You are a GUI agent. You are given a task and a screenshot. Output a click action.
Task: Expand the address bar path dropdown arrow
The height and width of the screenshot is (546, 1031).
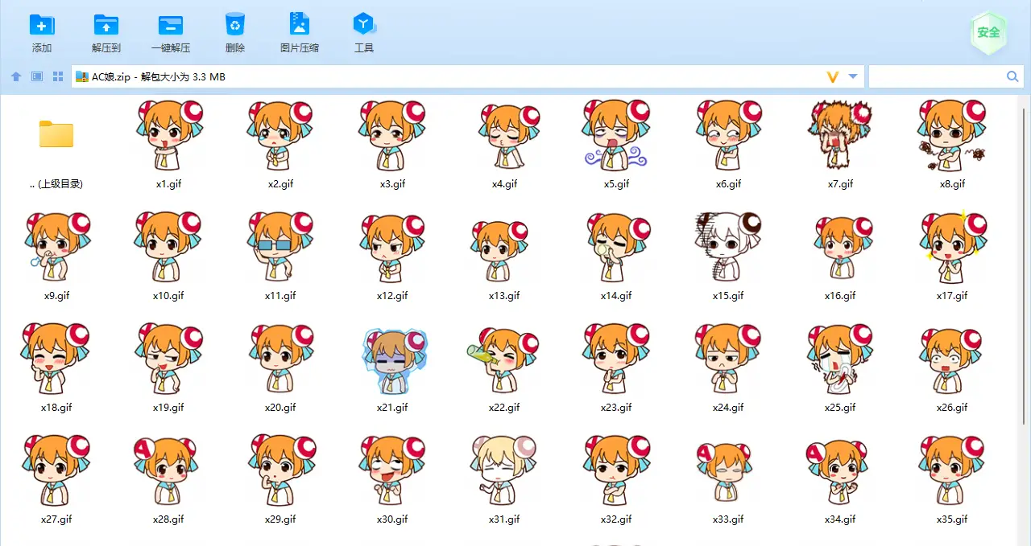tap(853, 76)
